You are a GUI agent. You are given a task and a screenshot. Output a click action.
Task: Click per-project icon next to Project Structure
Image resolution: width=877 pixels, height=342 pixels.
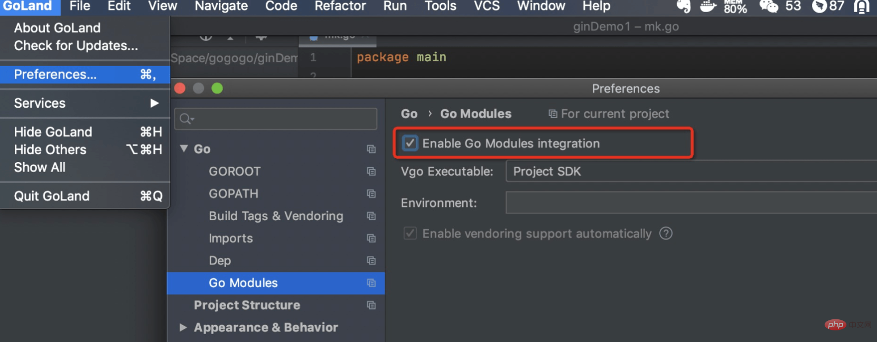[x=371, y=305]
